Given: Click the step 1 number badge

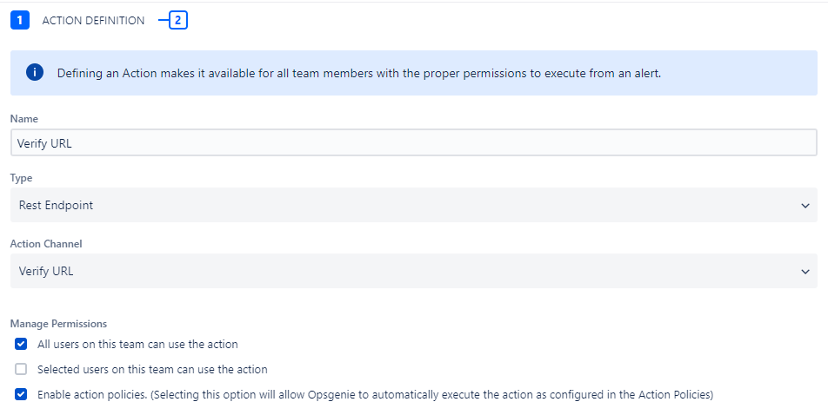Looking at the screenshot, I should pos(20,20).
